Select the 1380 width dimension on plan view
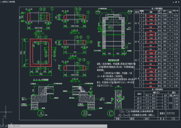Screen dimensions: 181x128 tap(41, 74)
